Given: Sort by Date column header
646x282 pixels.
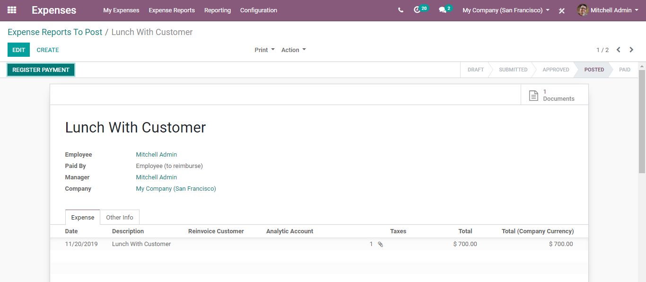Looking at the screenshot, I should (71, 231).
